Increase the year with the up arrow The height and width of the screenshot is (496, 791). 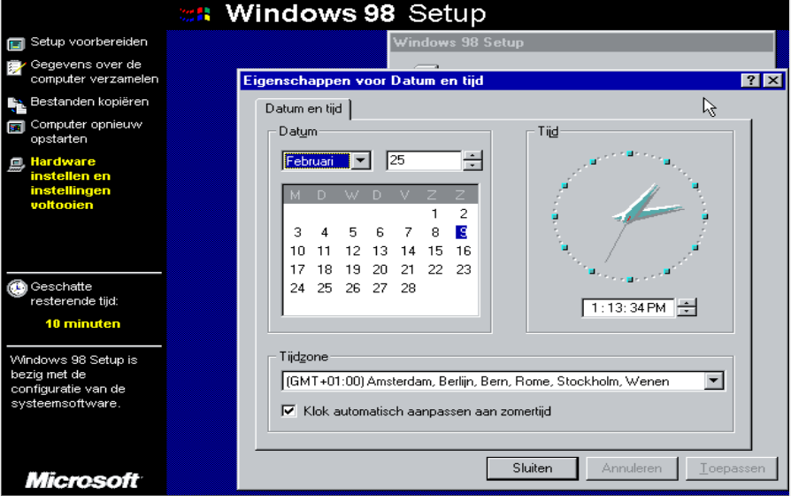(472, 156)
